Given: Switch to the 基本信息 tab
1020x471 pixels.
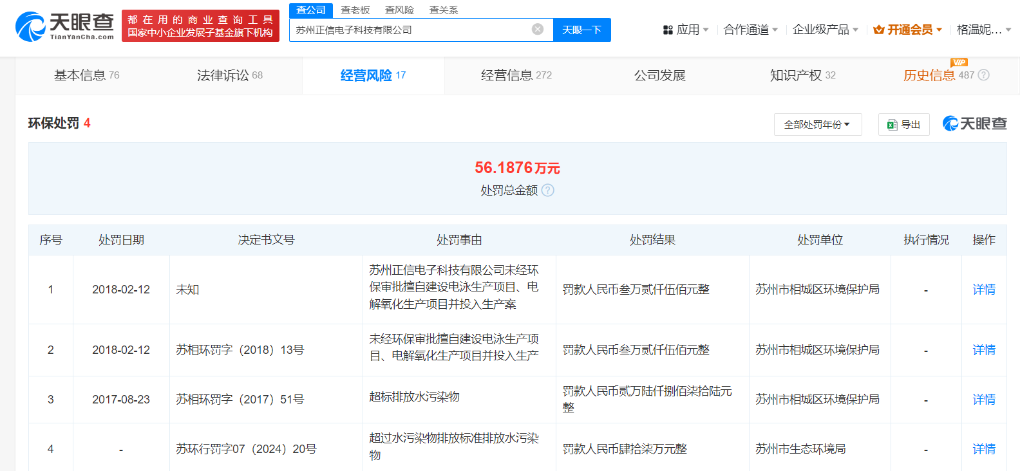Looking at the screenshot, I should [87, 75].
